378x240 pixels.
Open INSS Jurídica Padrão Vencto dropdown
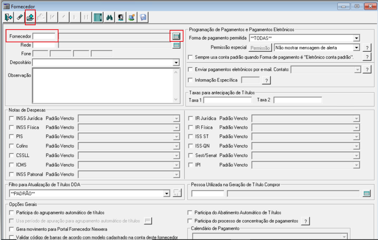coord(177,118)
